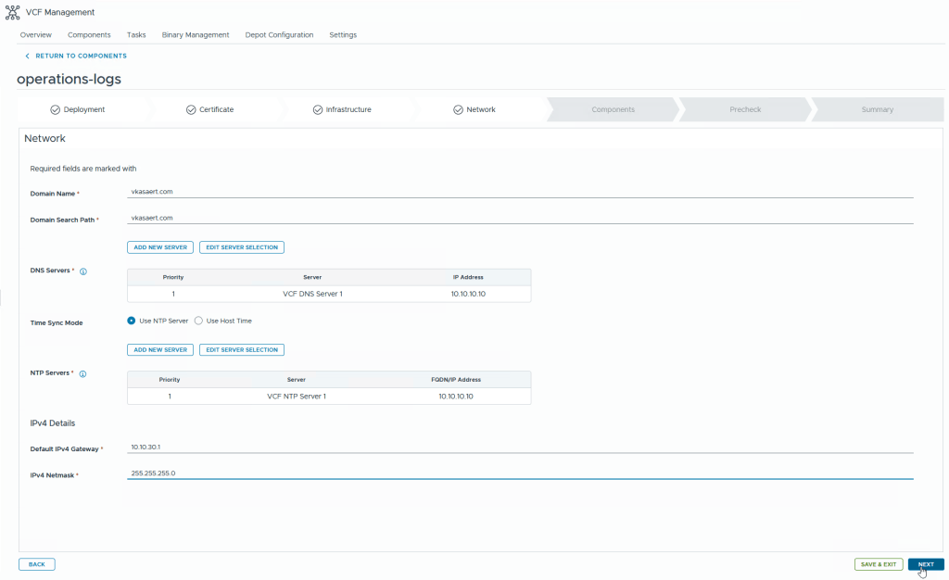The height and width of the screenshot is (580, 949).
Task: Select the Use NTP Server radio option
Action: coord(132,321)
